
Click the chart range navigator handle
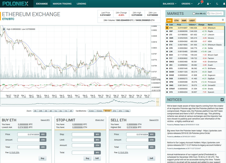(x=157, y=102)
